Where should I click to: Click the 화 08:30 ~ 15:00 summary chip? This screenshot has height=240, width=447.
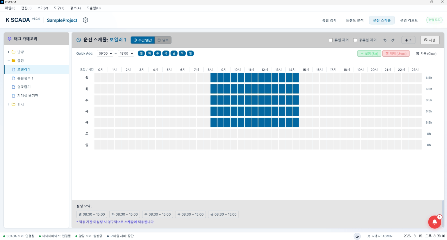tap(125, 214)
